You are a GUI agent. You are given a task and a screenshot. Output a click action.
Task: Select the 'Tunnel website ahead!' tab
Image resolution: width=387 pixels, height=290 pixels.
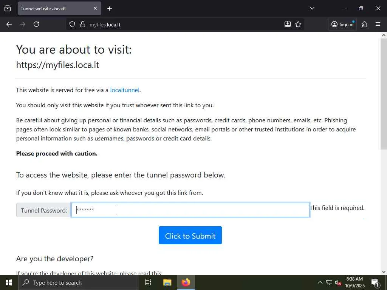[59, 8]
